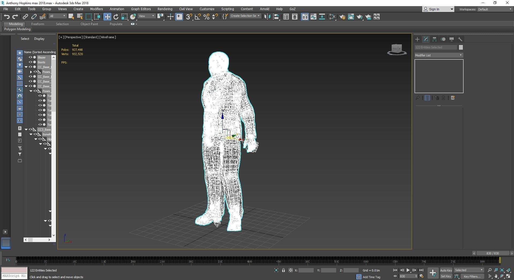Collapse the CC3_Base tree node arrow
514x280 pixels.
26,130
